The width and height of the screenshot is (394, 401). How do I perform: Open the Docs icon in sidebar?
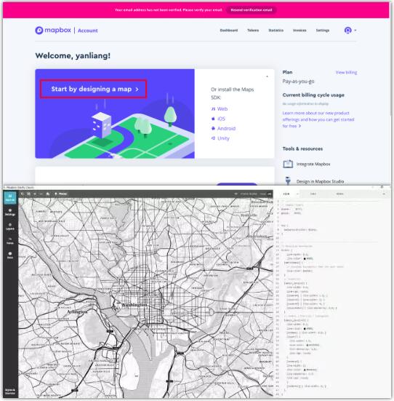tap(10, 255)
